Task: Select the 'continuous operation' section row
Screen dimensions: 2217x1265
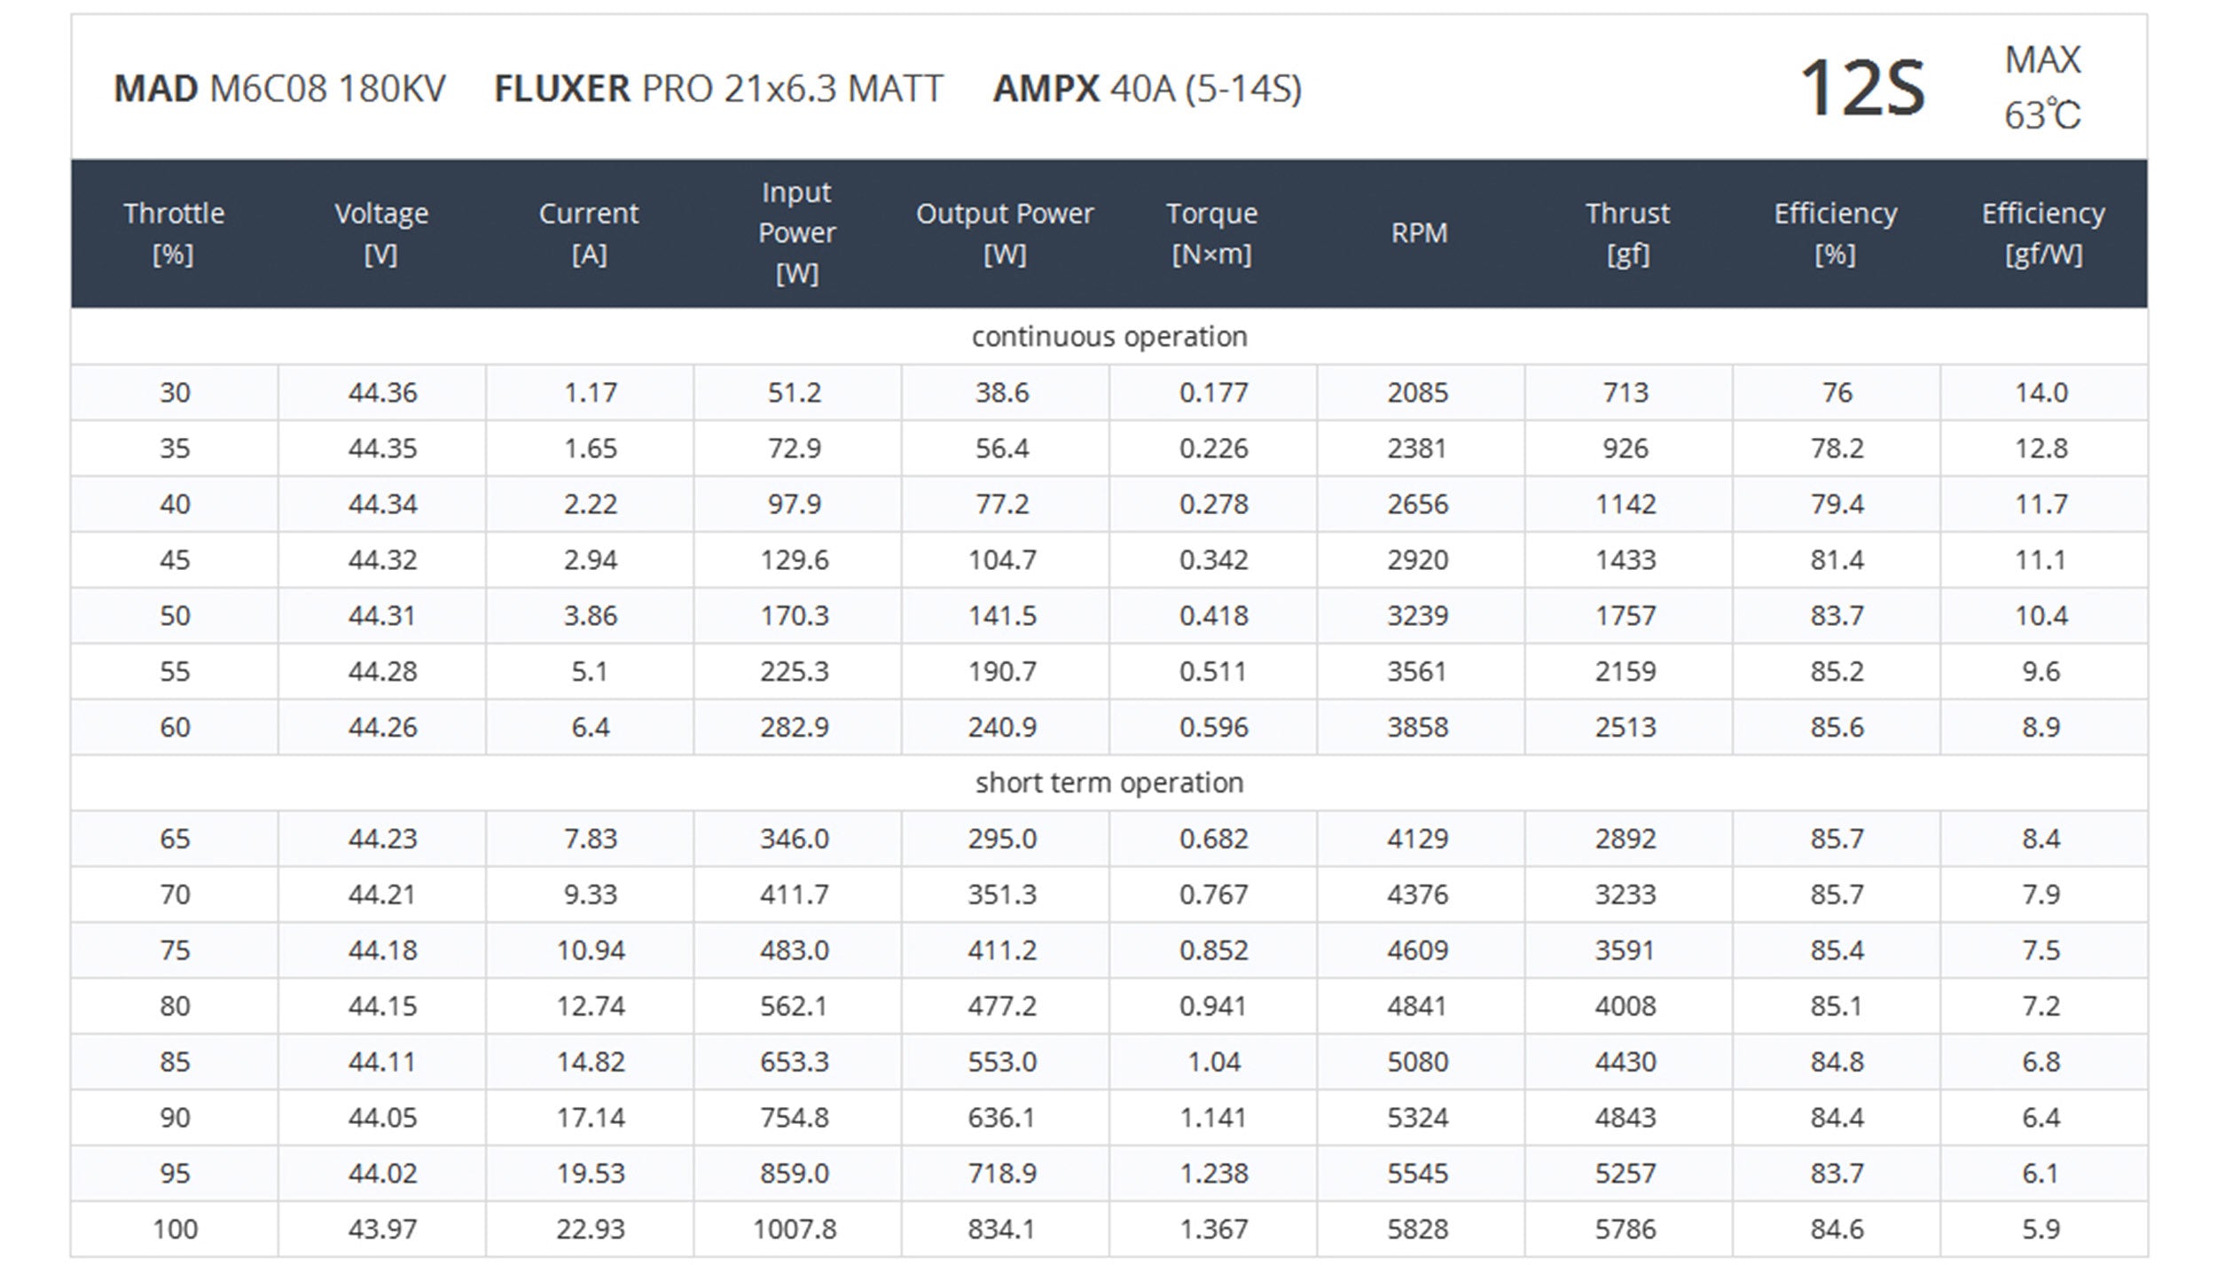Action: tap(1108, 337)
